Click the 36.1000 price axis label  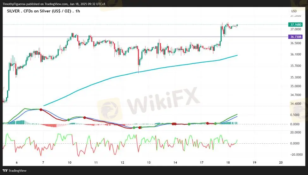(296, 54)
